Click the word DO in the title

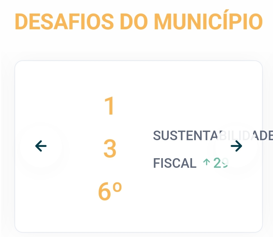coord(134,22)
